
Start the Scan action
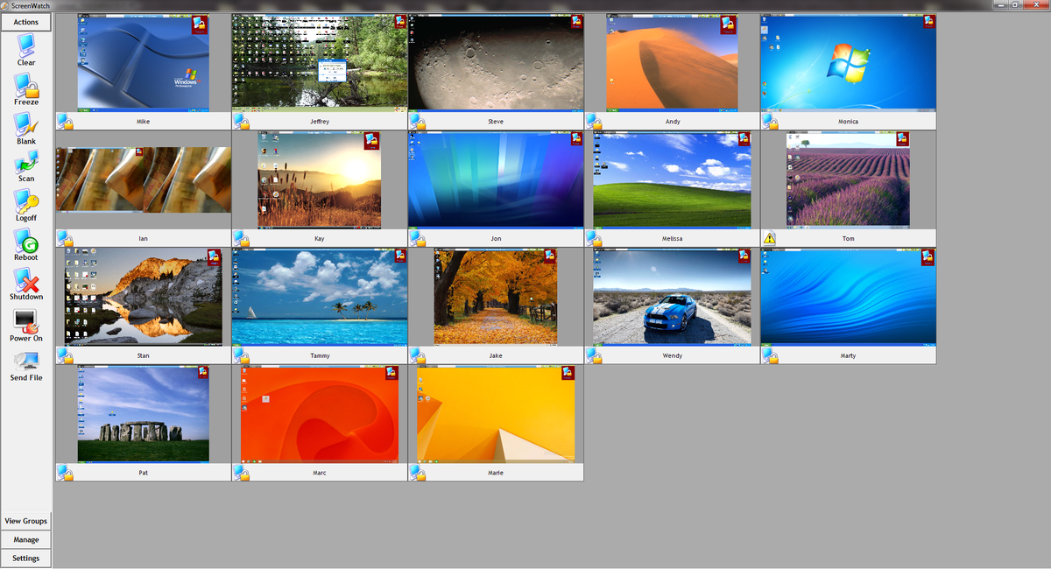tap(26, 161)
